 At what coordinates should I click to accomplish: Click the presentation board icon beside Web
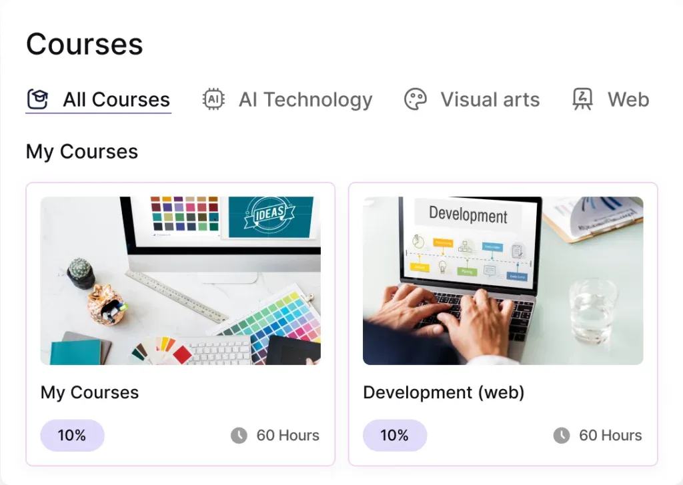coord(582,100)
